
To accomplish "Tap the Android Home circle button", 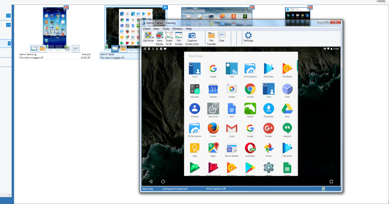I will 163,182.
